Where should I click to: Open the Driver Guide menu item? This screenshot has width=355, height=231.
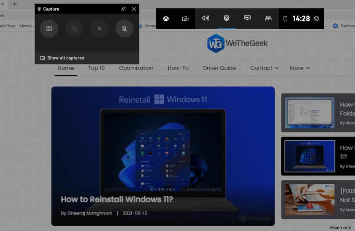click(x=219, y=68)
